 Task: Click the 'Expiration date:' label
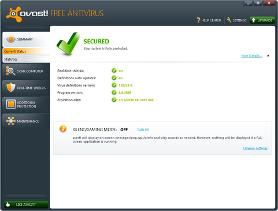(x=69, y=100)
